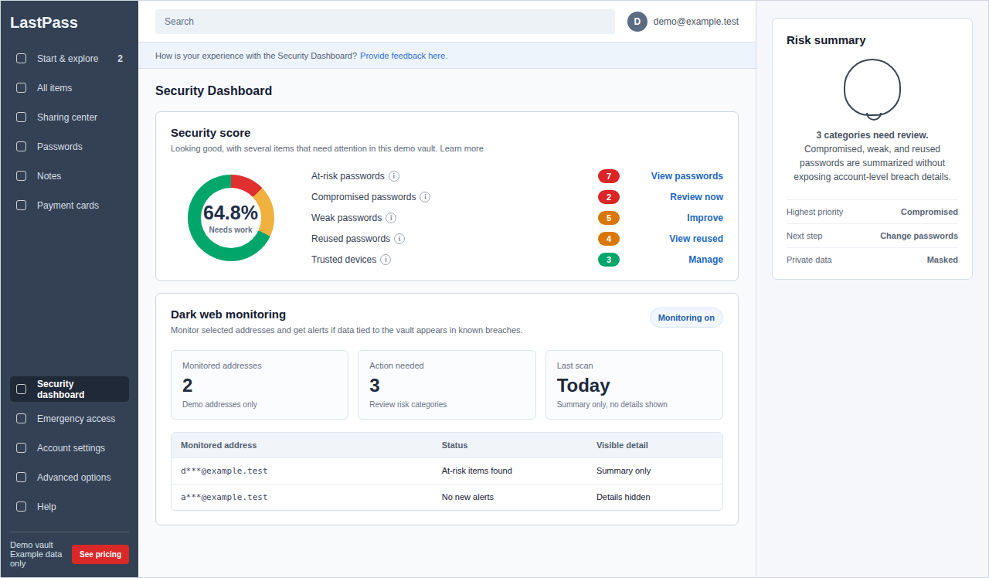This screenshot has width=989, height=578.
Task: Click the LastPass logo
Action: point(44,22)
